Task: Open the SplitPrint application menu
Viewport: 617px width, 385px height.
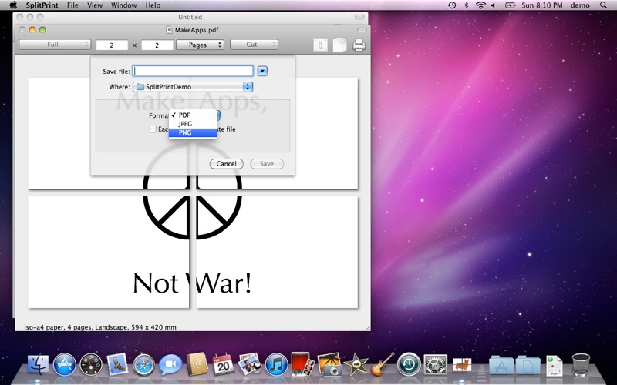Action: coord(42,5)
